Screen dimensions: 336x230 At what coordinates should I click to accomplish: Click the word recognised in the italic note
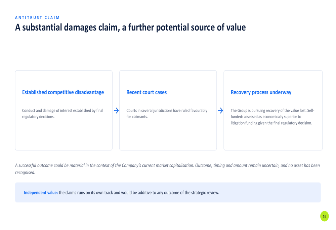click(25, 172)
